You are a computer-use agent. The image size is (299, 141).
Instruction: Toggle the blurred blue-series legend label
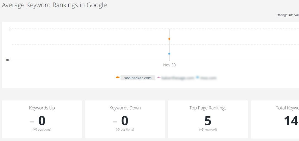208,78
